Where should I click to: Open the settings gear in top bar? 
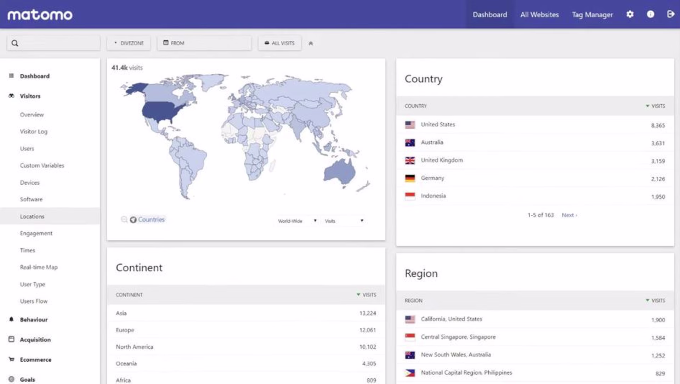630,14
